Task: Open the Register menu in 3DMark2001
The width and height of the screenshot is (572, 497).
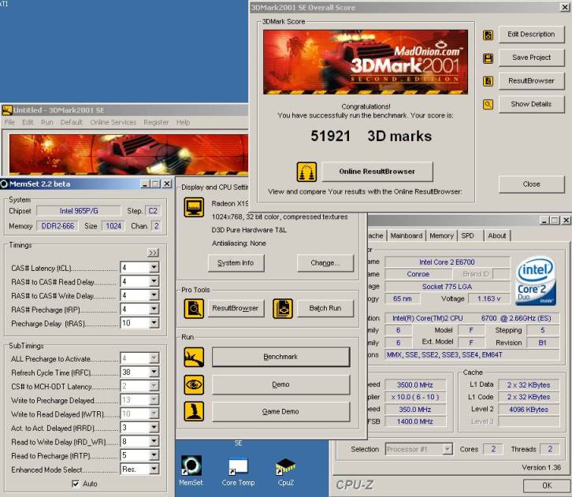Action: pos(156,122)
